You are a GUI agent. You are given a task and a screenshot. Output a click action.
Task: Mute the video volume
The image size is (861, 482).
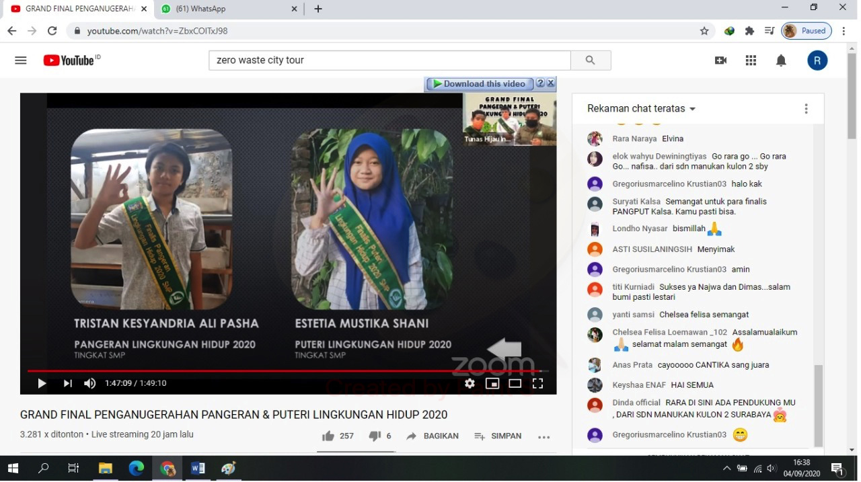click(89, 383)
